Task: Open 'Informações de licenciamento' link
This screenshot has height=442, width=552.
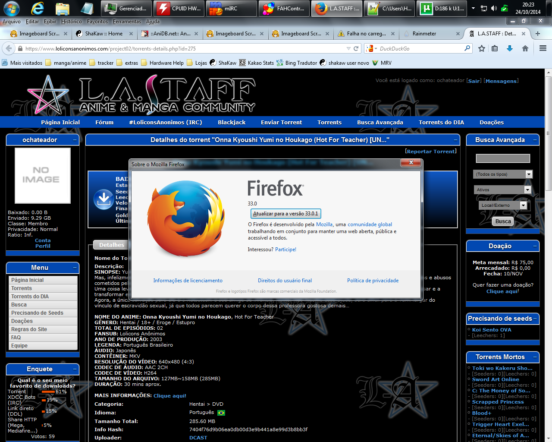Action: click(x=188, y=281)
